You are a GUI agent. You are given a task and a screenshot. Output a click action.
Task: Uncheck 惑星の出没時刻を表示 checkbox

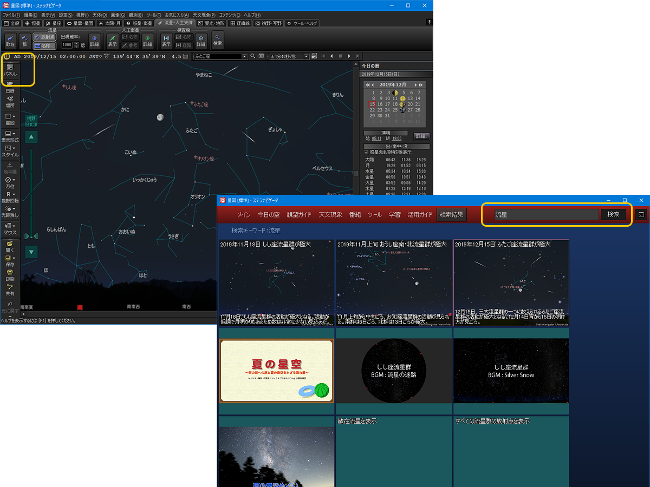[x=367, y=152]
